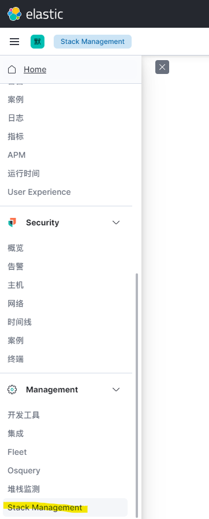
Task: Click the Home house icon
Action: (x=12, y=69)
